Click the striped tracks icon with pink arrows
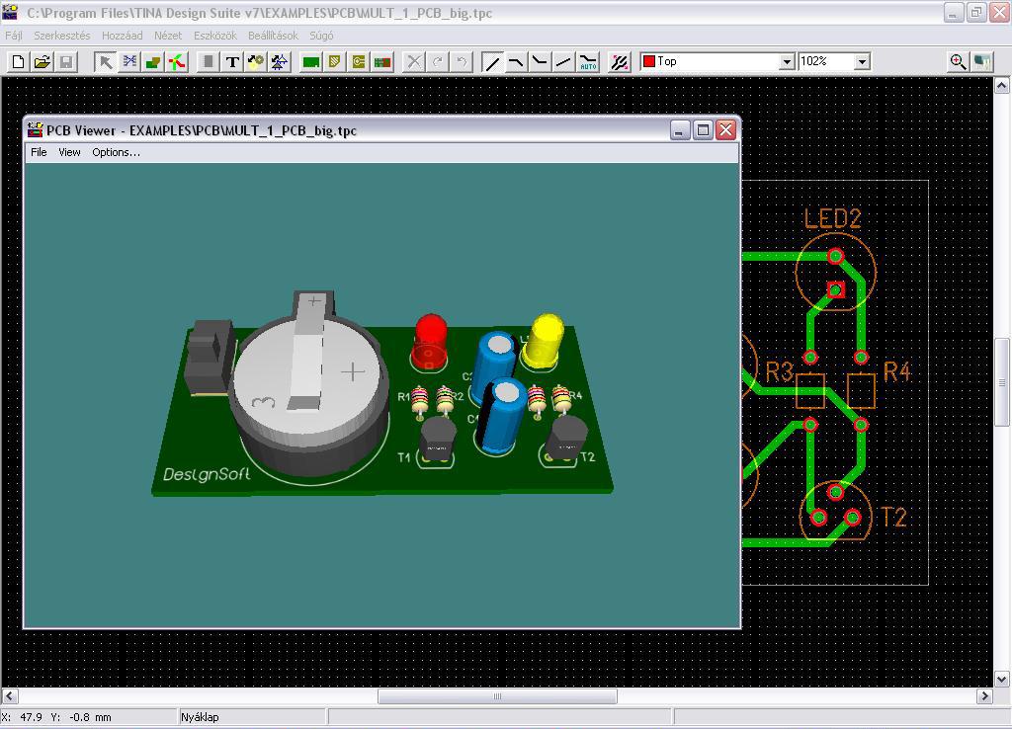Image resolution: width=1012 pixels, height=729 pixels. (x=620, y=62)
